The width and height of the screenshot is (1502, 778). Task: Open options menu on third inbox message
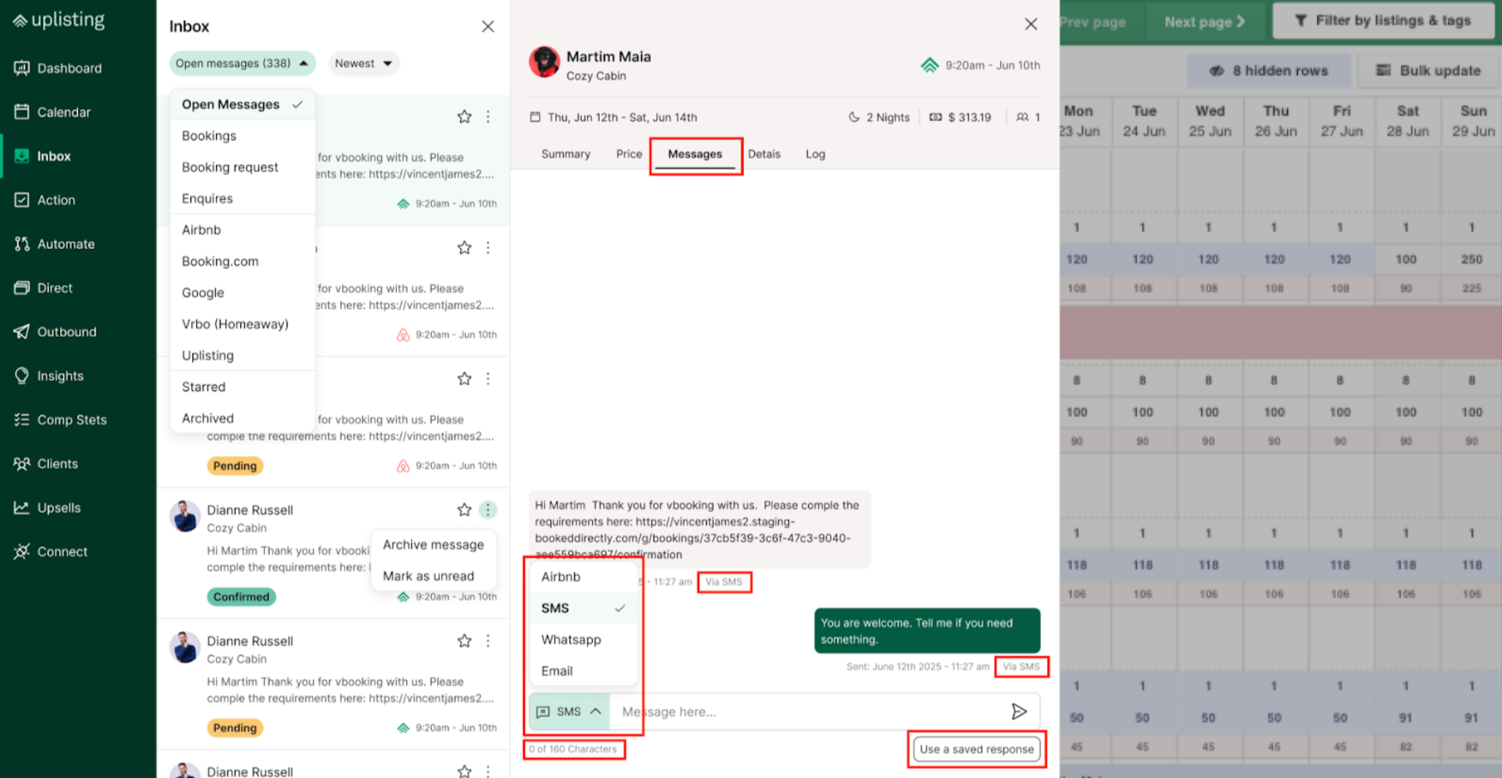488,379
